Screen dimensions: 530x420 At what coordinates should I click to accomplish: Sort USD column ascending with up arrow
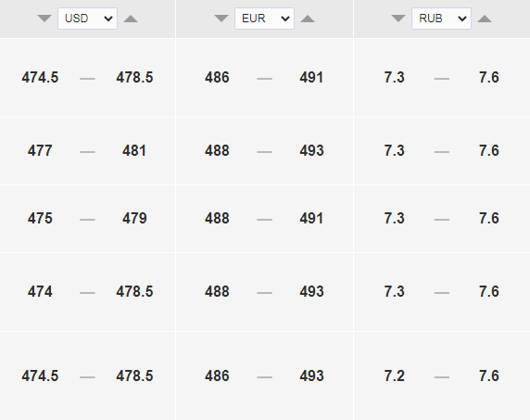(x=131, y=19)
